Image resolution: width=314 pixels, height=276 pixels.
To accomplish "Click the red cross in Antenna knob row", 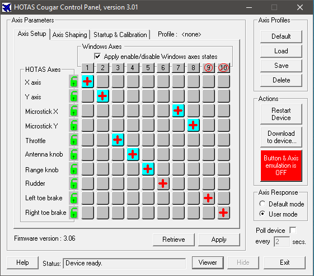I will pos(133,154).
